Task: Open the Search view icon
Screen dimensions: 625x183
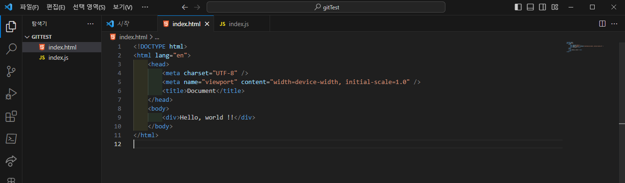Action: pos(11,49)
